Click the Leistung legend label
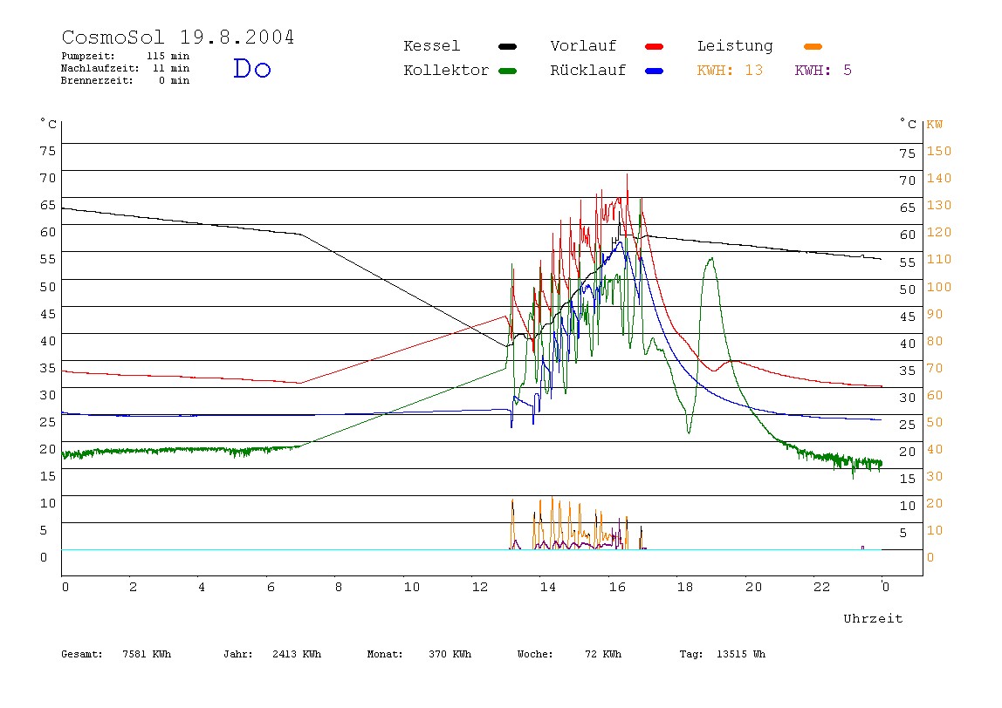The image size is (1002, 708). tap(735, 46)
